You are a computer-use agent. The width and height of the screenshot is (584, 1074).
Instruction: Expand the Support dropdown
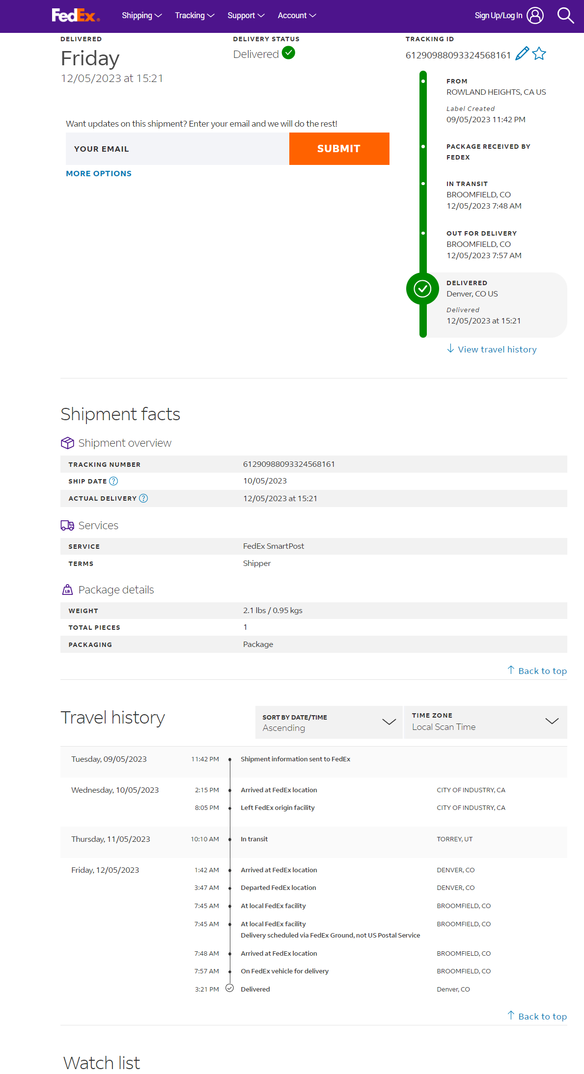246,16
